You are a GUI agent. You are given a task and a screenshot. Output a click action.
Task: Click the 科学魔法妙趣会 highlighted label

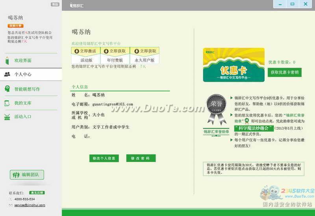click(254, 128)
